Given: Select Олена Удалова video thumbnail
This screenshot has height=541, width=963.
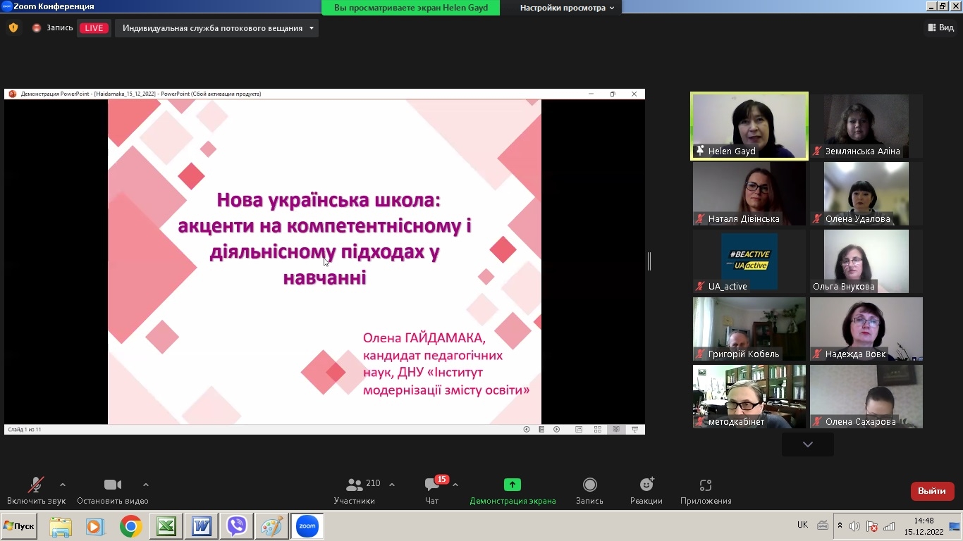Looking at the screenshot, I should click(x=866, y=194).
